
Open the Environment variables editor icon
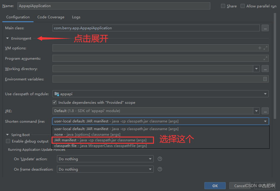point(265,79)
